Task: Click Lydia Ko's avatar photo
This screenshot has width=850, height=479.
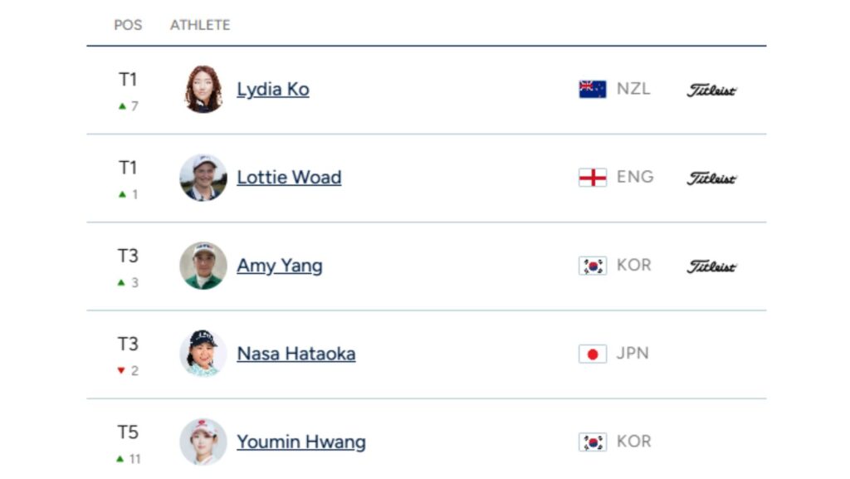Action: point(203,90)
